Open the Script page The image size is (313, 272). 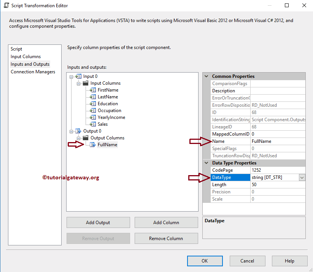click(16, 49)
